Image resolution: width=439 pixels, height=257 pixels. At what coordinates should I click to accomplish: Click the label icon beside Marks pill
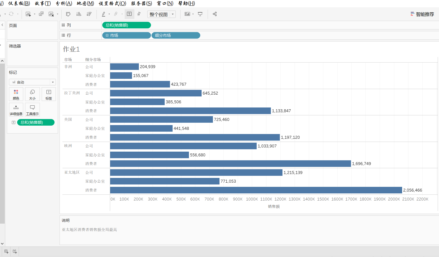13,122
